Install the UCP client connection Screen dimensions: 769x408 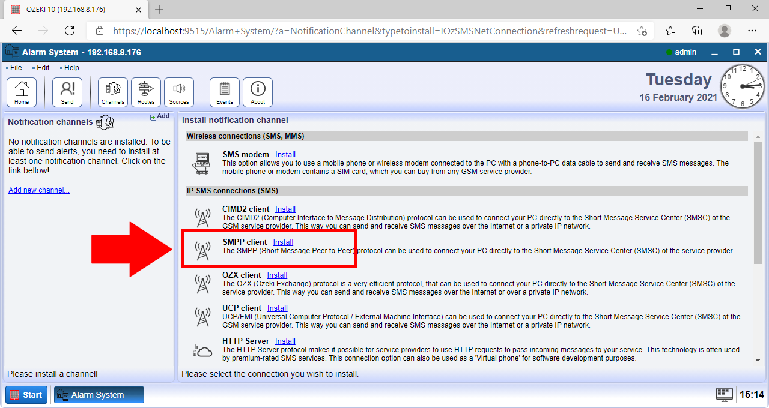coord(278,308)
